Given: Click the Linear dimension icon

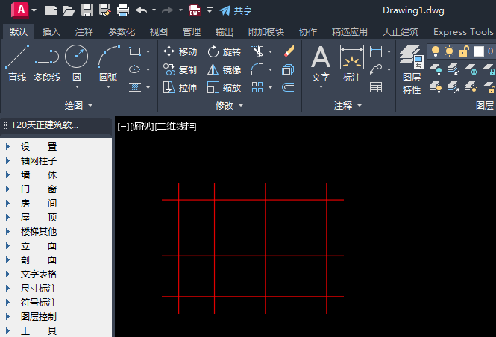Looking at the screenshot, I should coord(376,51).
